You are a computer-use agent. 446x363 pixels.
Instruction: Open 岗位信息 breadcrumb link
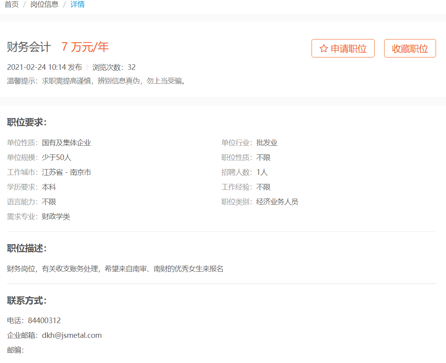pos(44,5)
